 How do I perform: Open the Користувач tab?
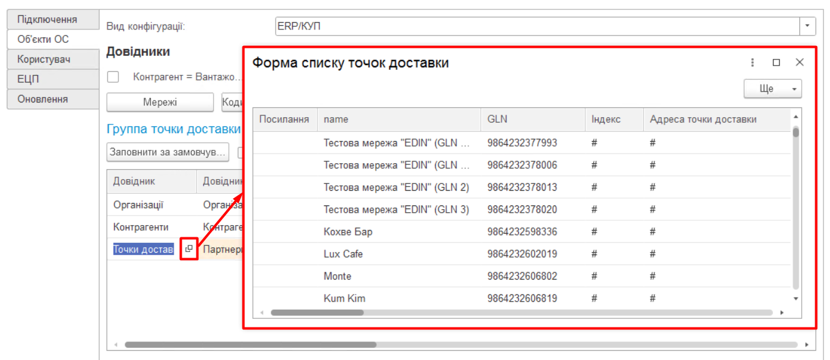53,59
